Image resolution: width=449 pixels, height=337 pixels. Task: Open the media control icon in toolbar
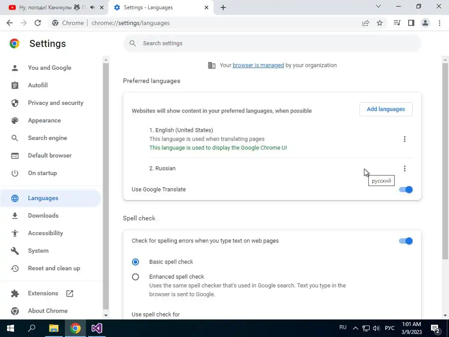pos(397,23)
